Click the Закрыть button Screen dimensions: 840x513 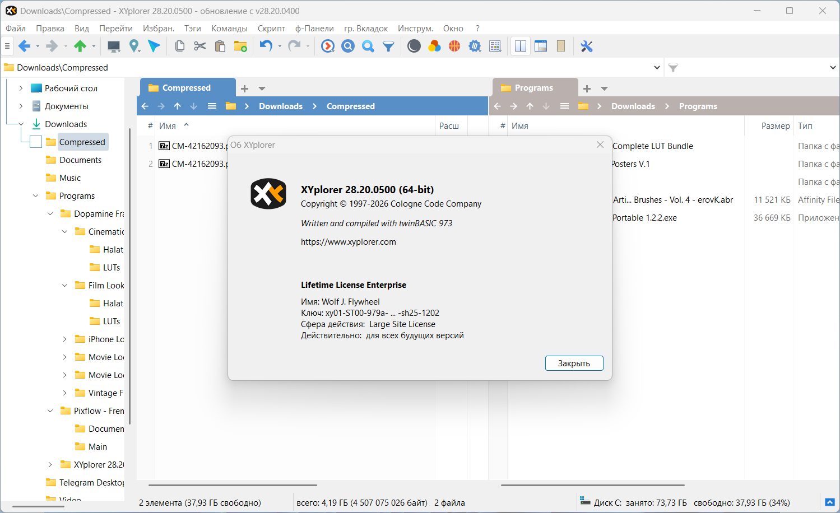tap(574, 363)
